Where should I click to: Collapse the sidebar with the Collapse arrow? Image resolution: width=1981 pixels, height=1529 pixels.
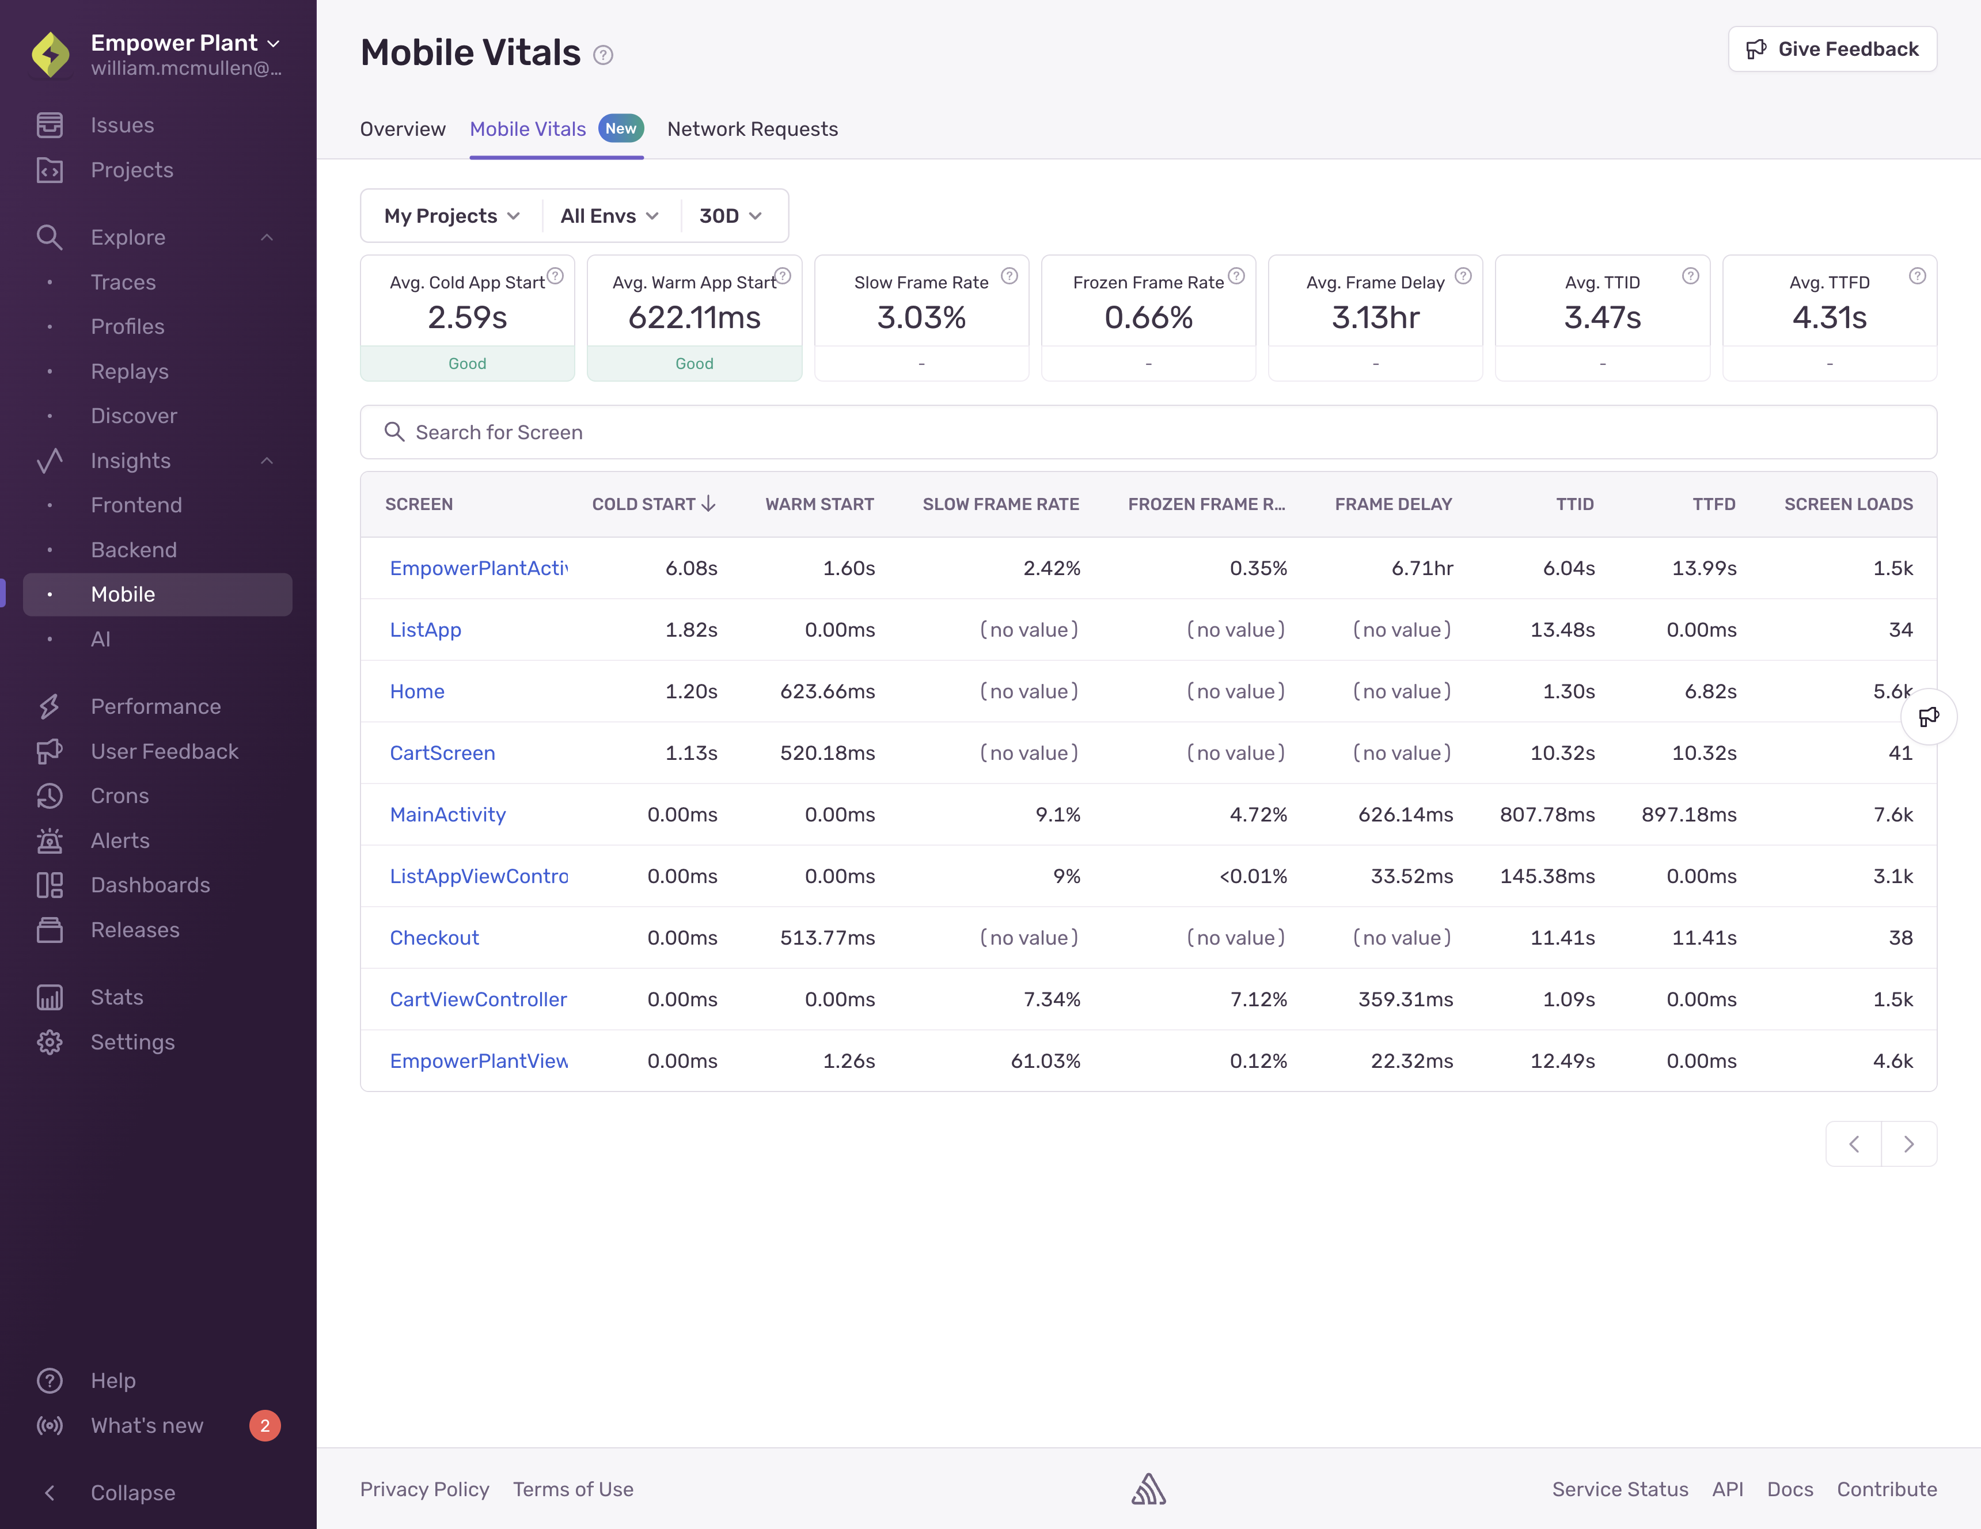(x=50, y=1493)
